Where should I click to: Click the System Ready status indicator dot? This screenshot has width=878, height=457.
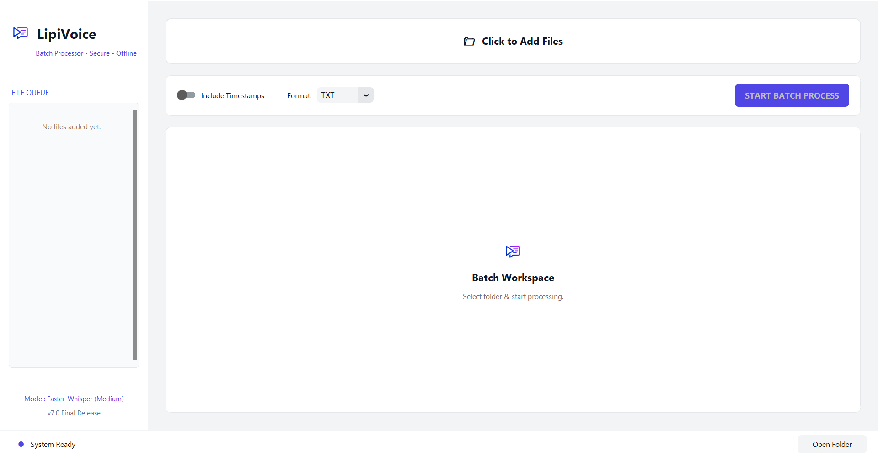[21, 444]
